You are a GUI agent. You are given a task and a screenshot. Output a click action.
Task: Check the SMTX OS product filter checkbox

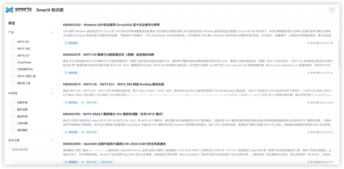coord(13,42)
